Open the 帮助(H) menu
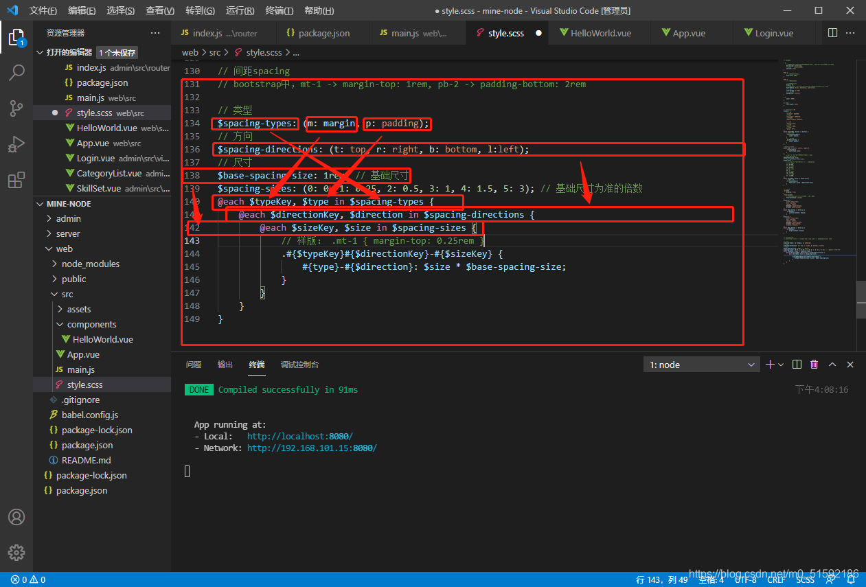Image resolution: width=866 pixels, height=587 pixels. click(319, 11)
